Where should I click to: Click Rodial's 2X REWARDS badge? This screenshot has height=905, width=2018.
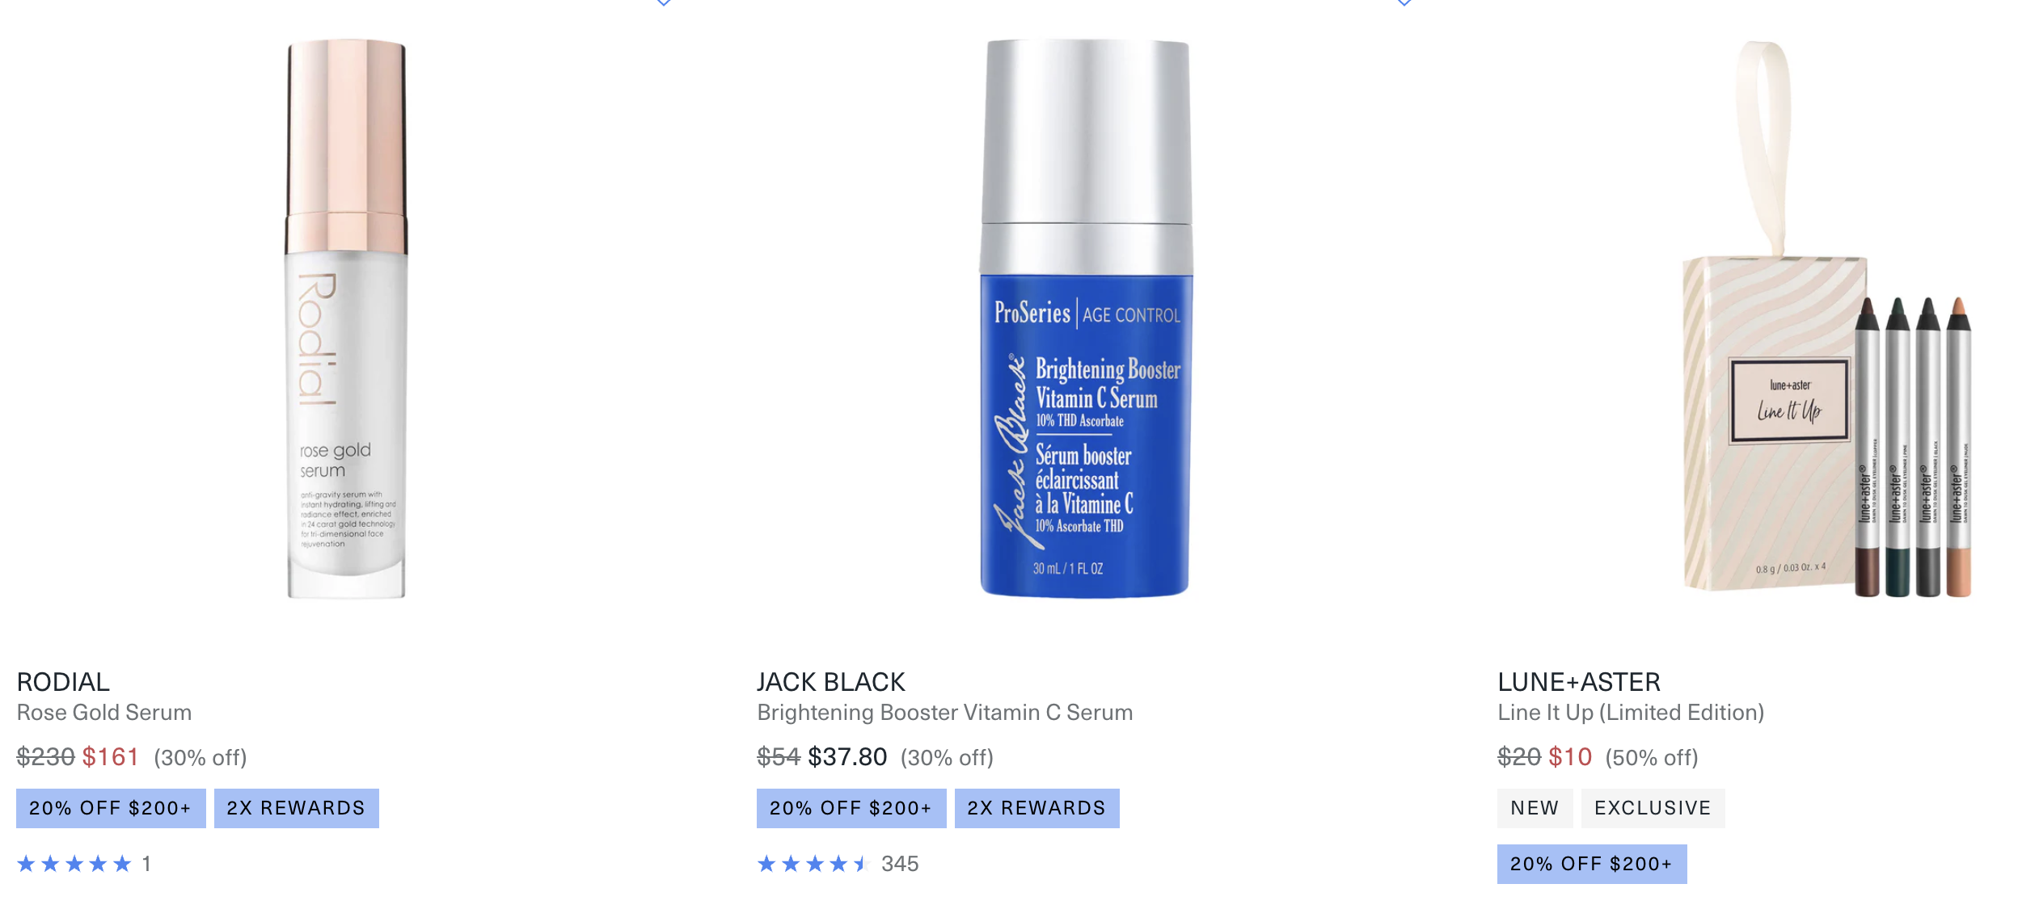point(297,808)
